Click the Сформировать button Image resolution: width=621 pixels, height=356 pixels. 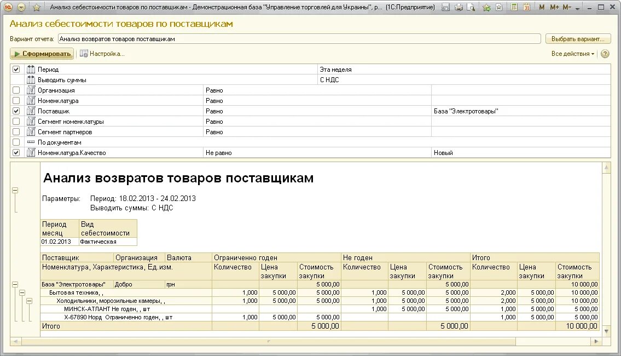tap(42, 54)
